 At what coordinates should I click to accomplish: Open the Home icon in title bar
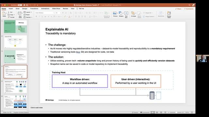point(24,5)
